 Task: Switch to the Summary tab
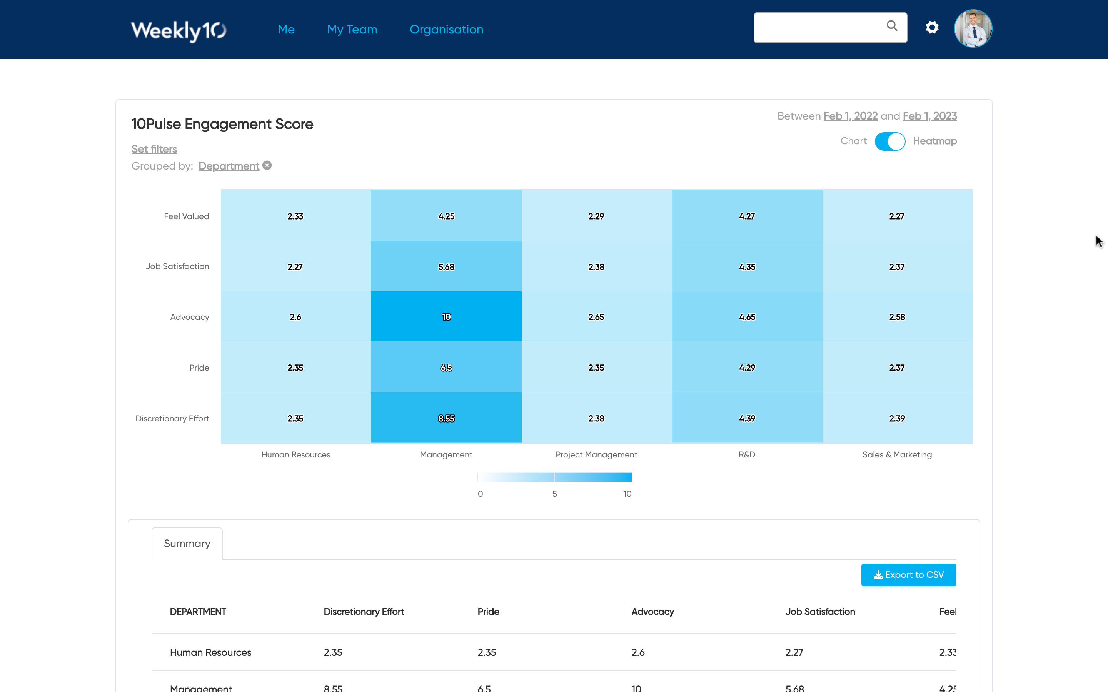pyautogui.click(x=187, y=543)
